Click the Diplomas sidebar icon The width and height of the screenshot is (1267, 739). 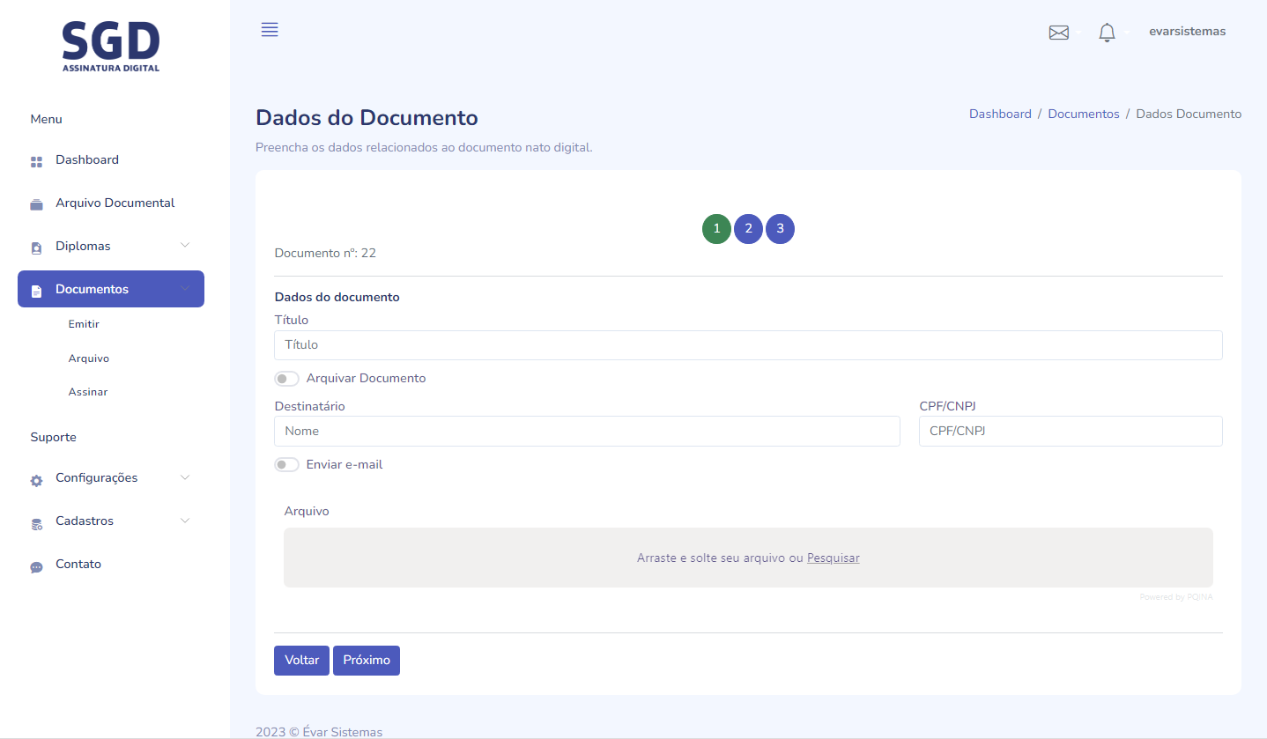(36, 248)
